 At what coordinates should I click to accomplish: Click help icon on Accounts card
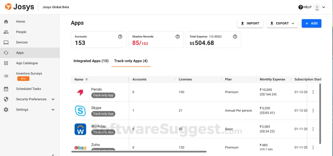(120, 37)
